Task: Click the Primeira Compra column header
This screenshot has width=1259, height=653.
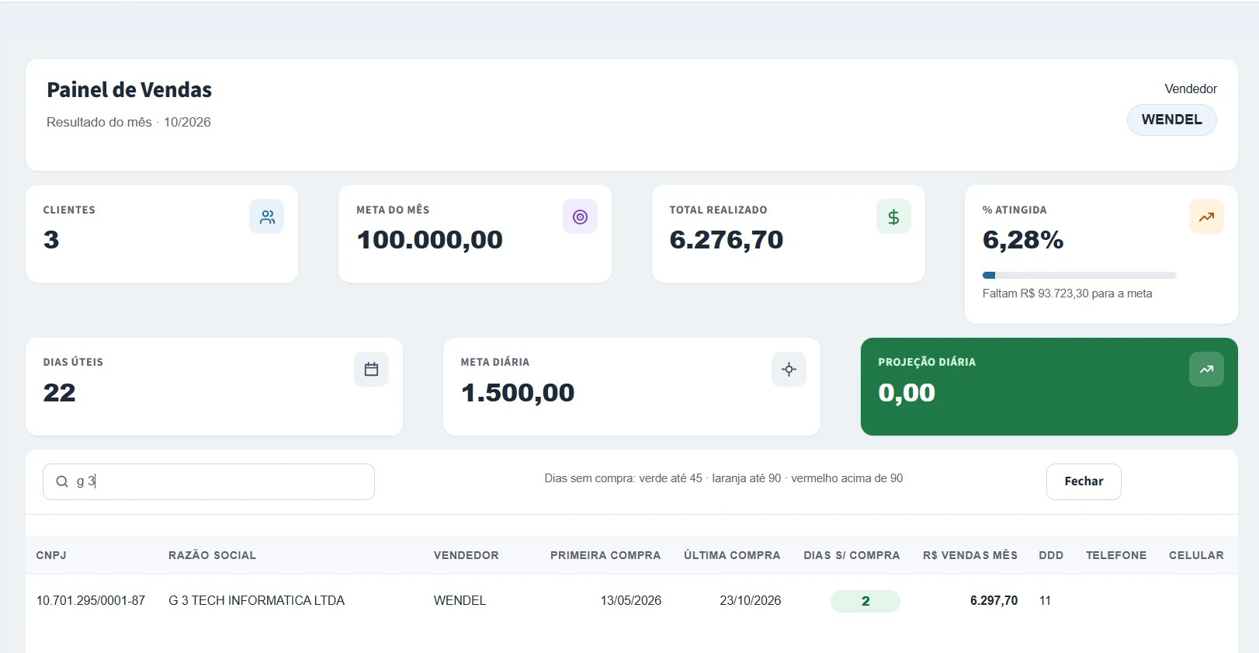Action: click(x=605, y=555)
